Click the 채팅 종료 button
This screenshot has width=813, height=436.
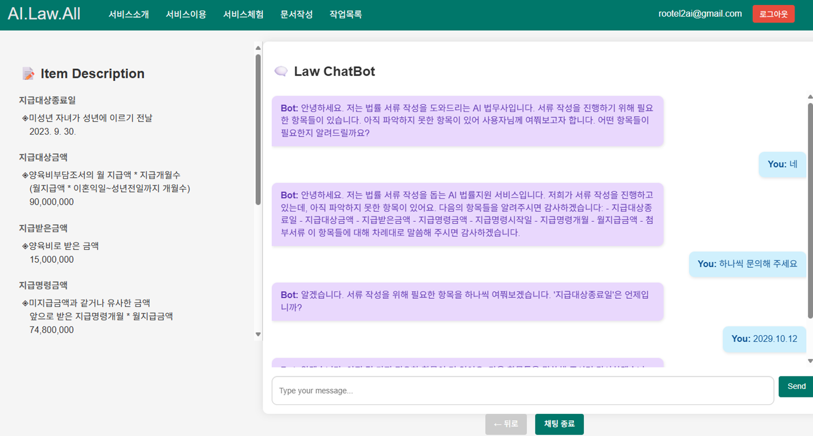[559, 424]
